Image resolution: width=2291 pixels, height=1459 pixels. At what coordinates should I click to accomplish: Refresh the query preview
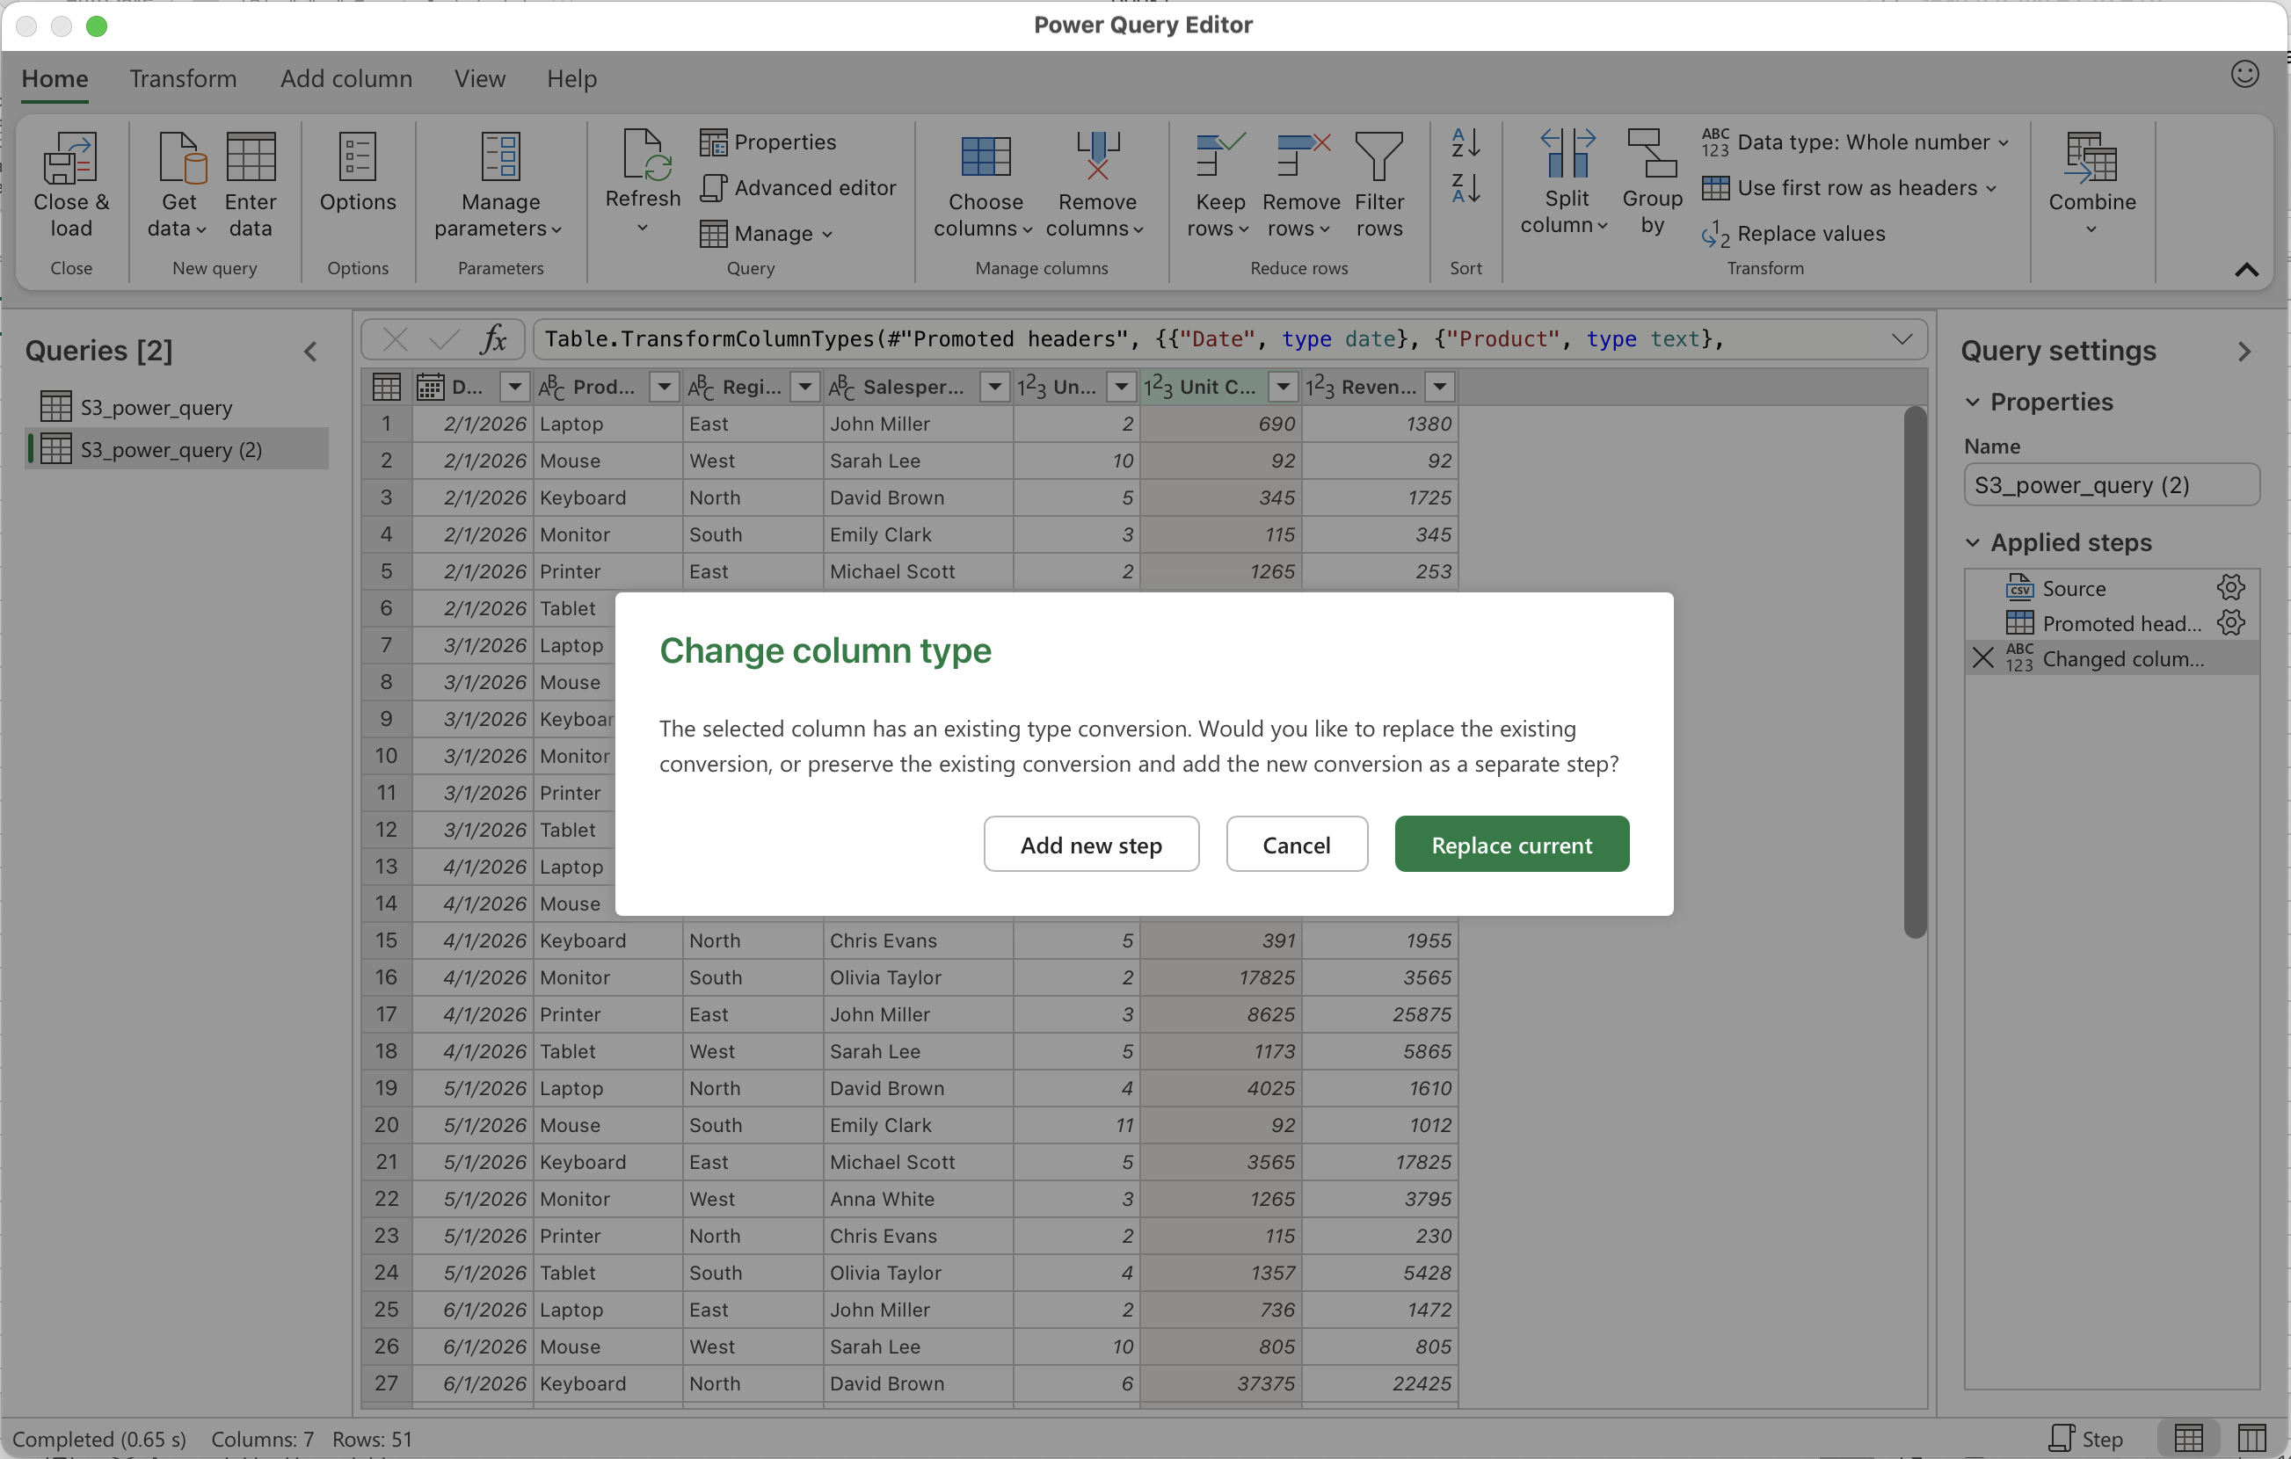point(644,181)
